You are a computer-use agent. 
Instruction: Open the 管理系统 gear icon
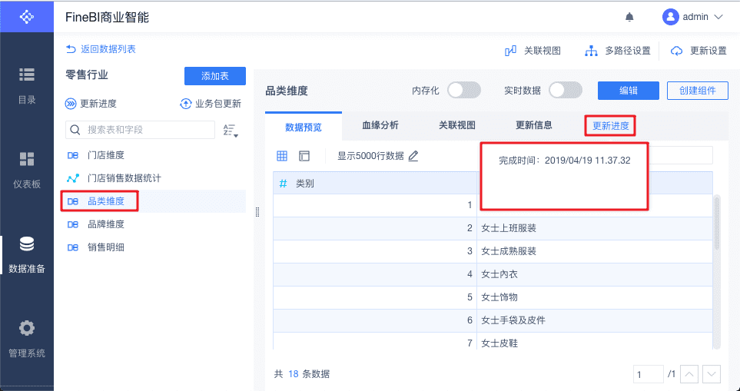click(27, 328)
